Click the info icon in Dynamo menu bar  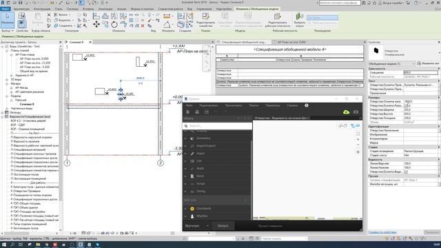pos(307,105)
